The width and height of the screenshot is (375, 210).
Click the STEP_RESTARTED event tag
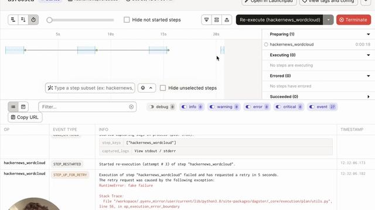point(67,164)
